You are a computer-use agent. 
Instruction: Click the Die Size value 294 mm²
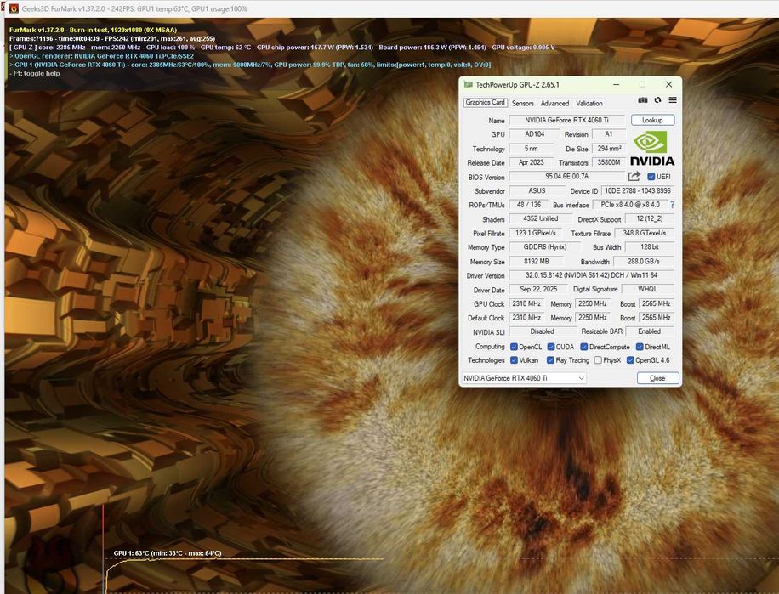tap(609, 149)
